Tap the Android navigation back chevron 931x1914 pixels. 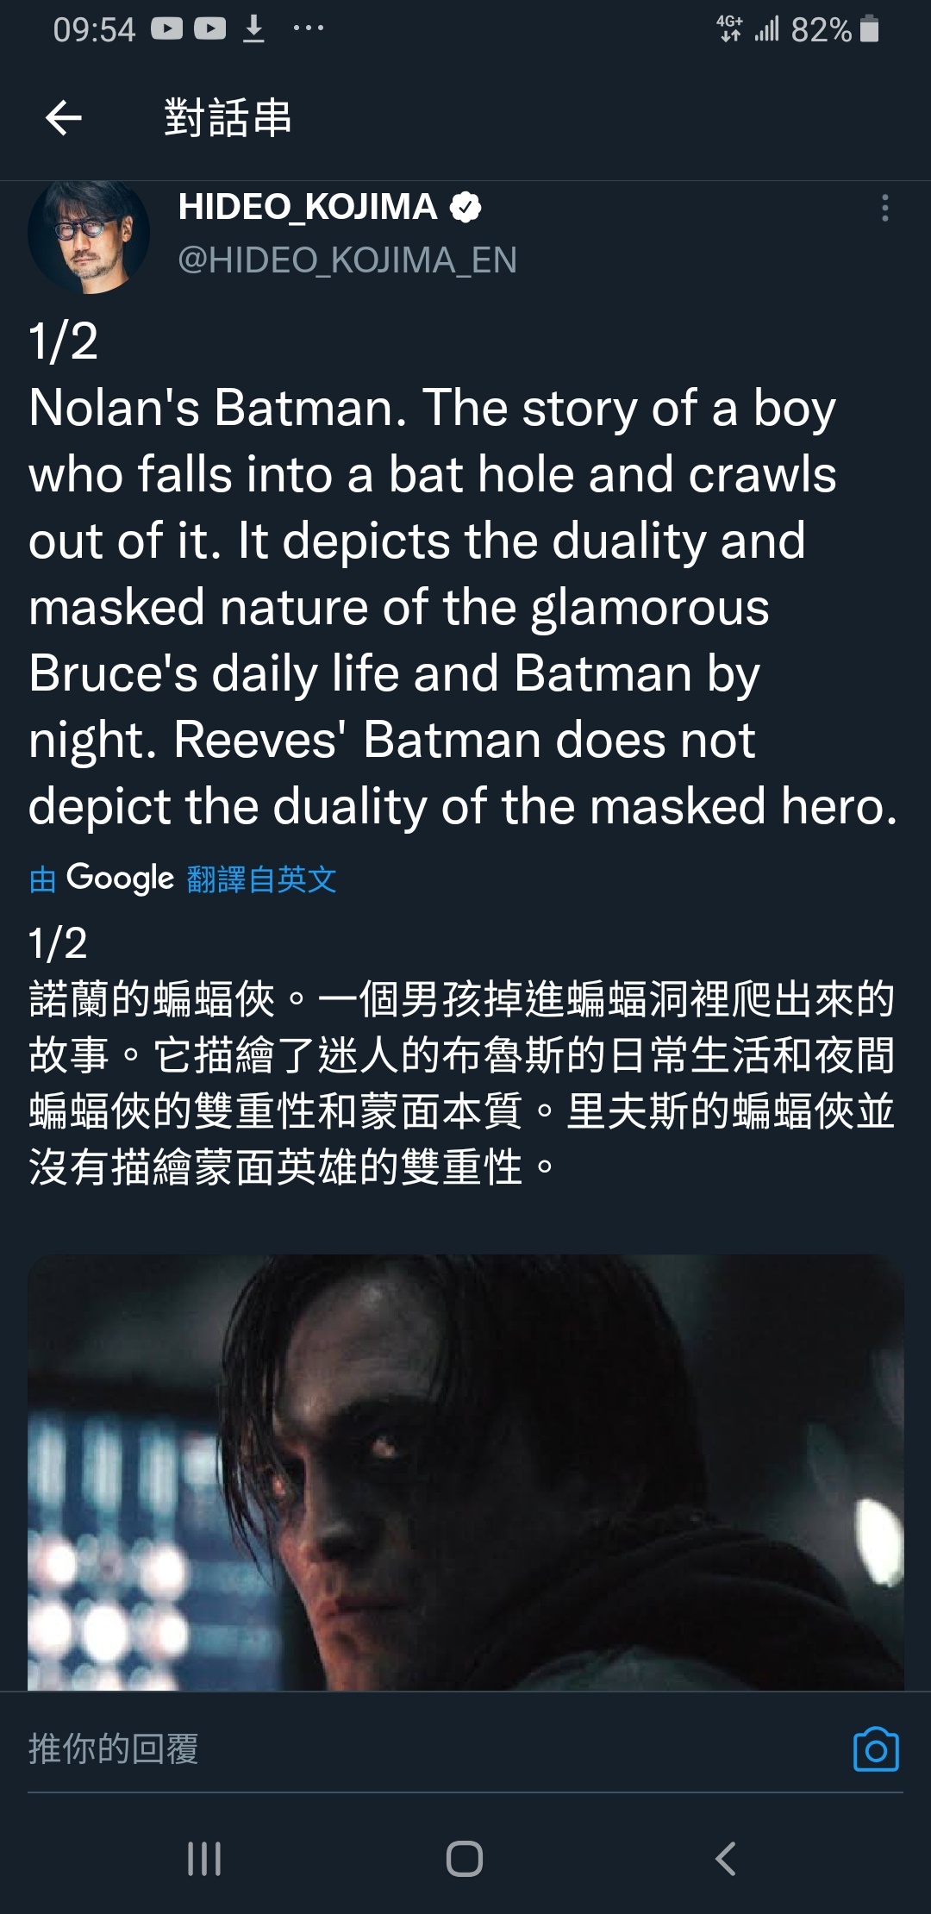(x=726, y=1858)
